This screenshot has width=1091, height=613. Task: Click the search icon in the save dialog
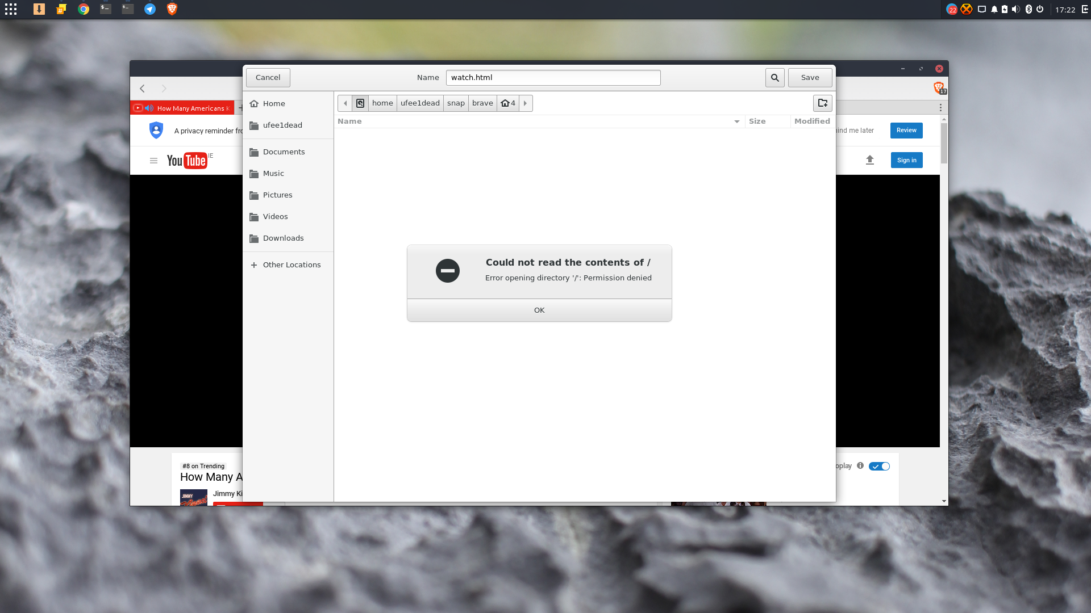[x=774, y=78]
